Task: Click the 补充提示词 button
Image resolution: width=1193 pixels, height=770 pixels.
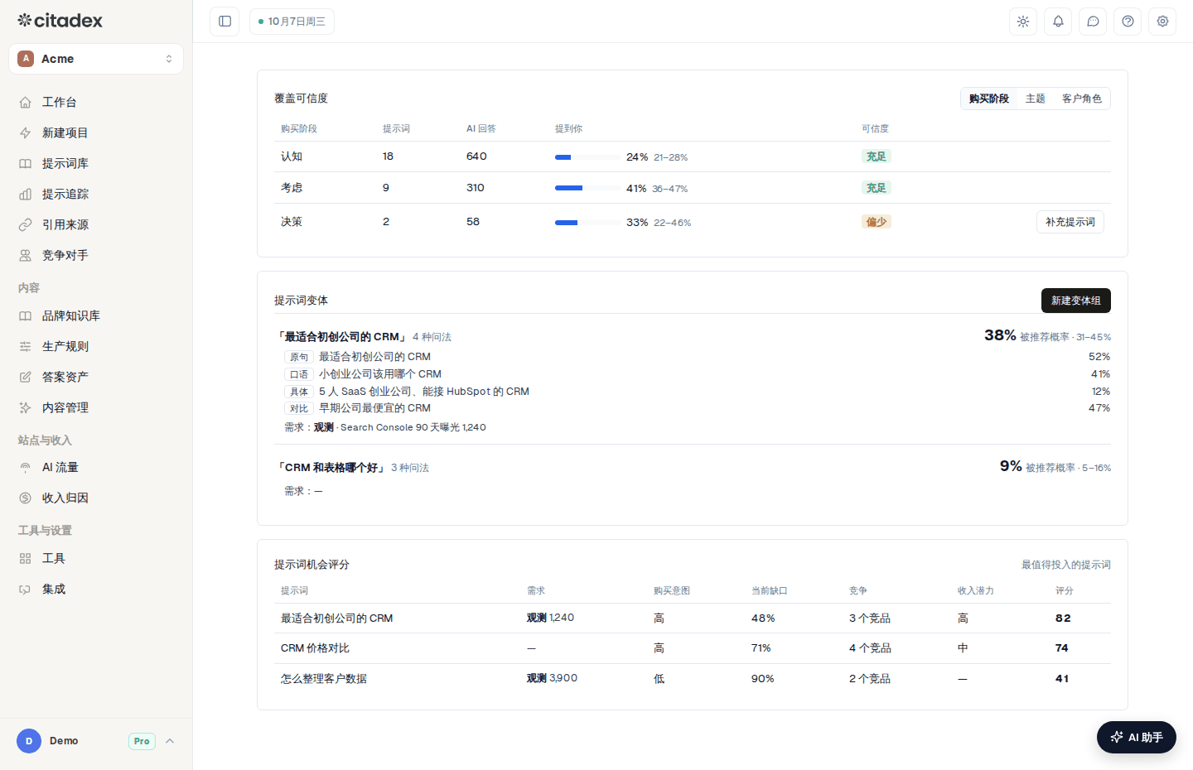Action: [x=1070, y=222]
